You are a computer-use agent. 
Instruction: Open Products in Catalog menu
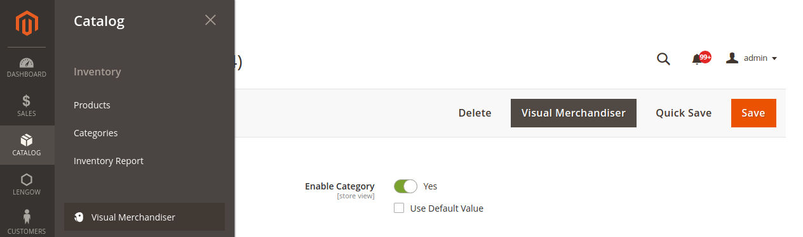(x=92, y=105)
